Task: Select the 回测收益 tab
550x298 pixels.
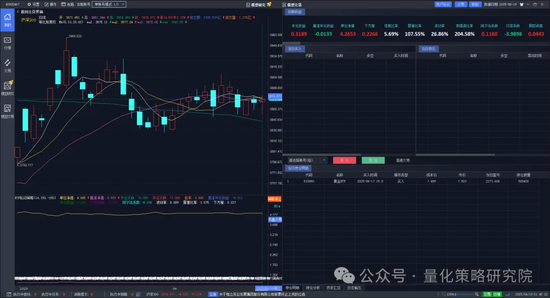Action: click(x=295, y=12)
